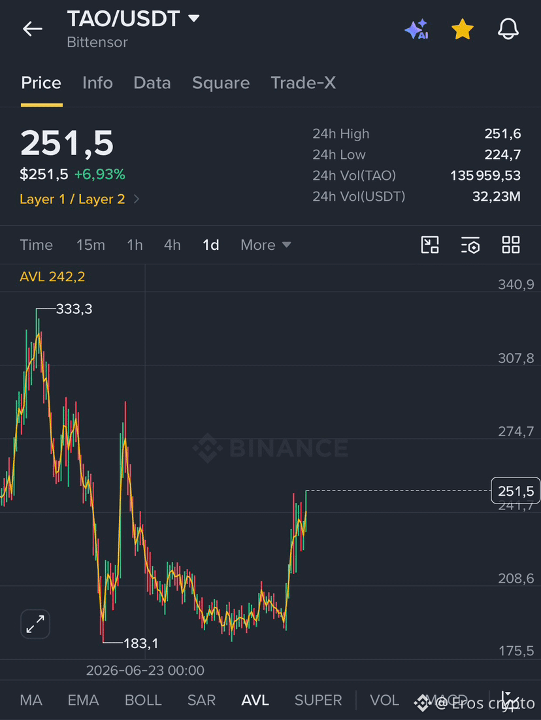Enable the EMA indicator

coord(83,700)
